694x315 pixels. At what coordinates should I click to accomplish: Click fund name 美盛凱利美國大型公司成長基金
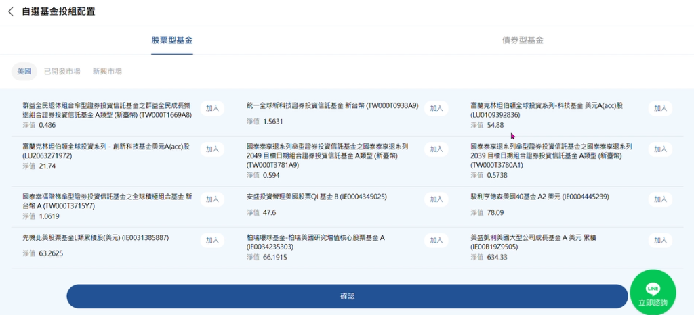click(533, 242)
